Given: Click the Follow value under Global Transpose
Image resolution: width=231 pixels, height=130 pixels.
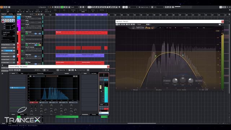Looking at the screenshot, I should [83, 12].
